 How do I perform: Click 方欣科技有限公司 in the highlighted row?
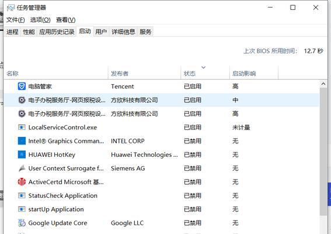(x=134, y=100)
